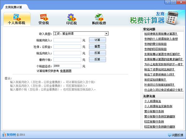
Task: Open 年终奖如何缴税? link
Action: 155,80
